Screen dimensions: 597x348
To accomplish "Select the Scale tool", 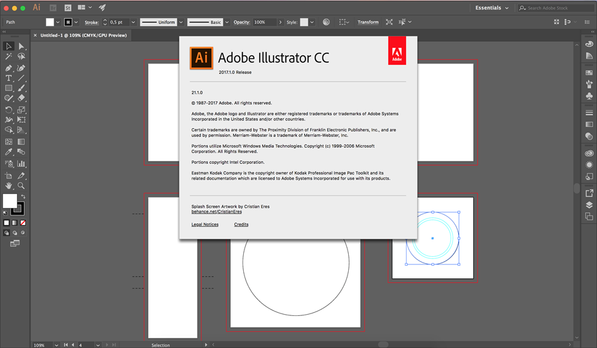I will (x=21, y=110).
